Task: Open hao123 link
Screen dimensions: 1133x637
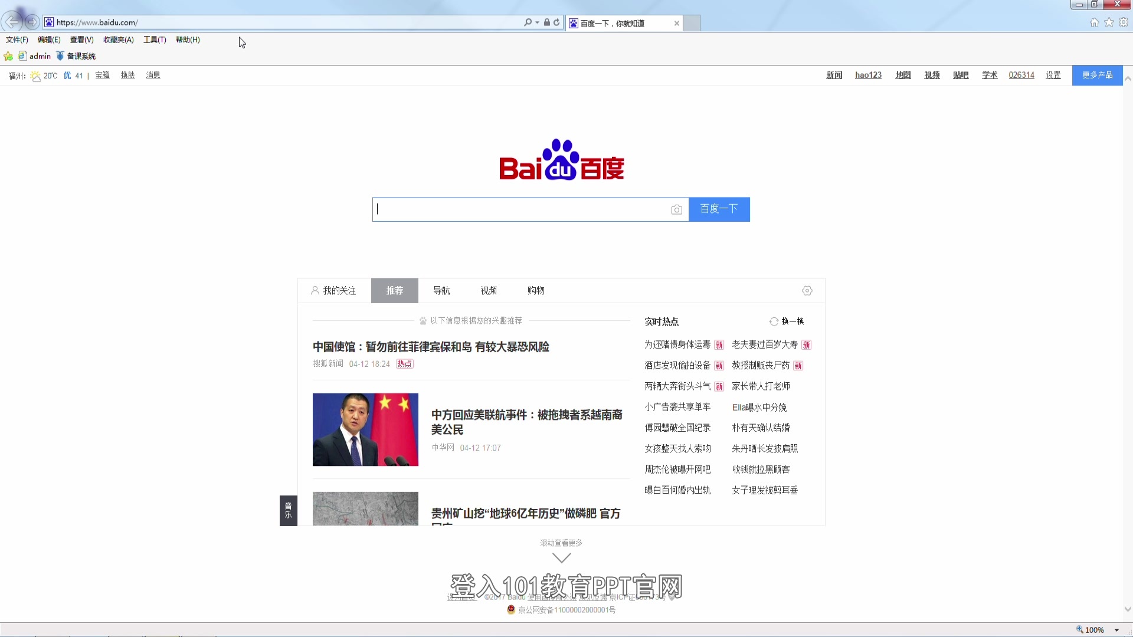Action: click(x=868, y=75)
